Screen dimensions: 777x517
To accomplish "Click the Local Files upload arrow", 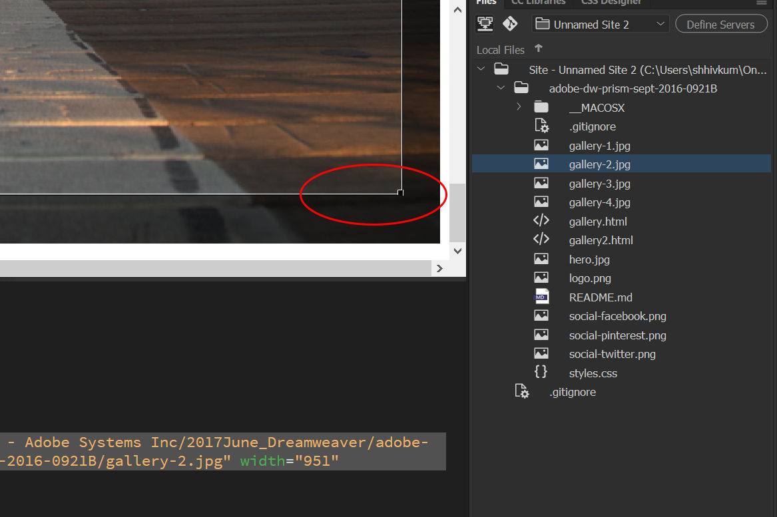I will [x=539, y=49].
